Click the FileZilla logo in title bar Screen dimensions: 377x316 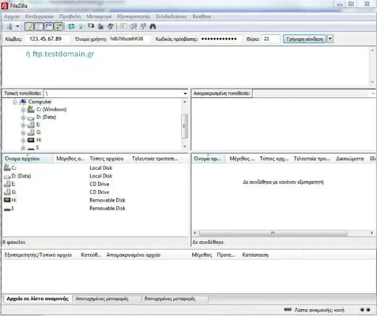tap(5, 5)
